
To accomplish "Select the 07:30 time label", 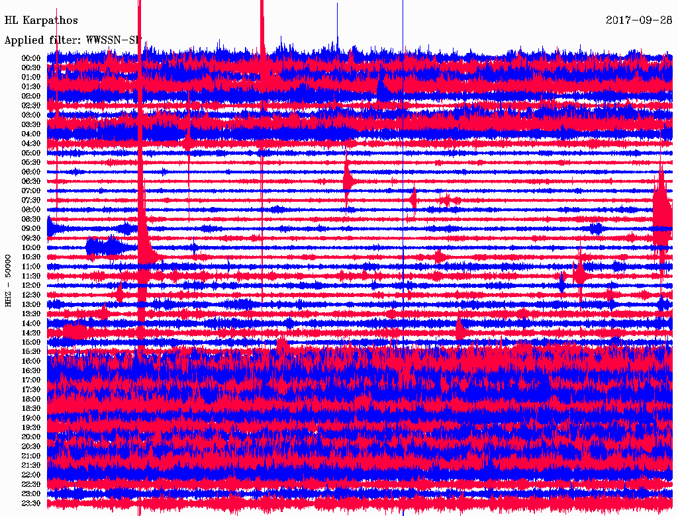I will pos(31,200).
